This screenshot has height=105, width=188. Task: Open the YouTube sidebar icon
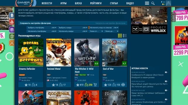(x=12, y=22)
